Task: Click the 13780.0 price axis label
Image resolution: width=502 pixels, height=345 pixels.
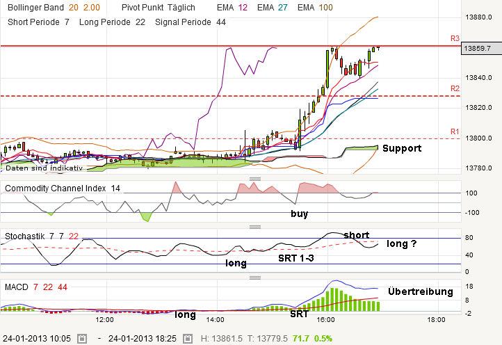Action: (478, 168)
